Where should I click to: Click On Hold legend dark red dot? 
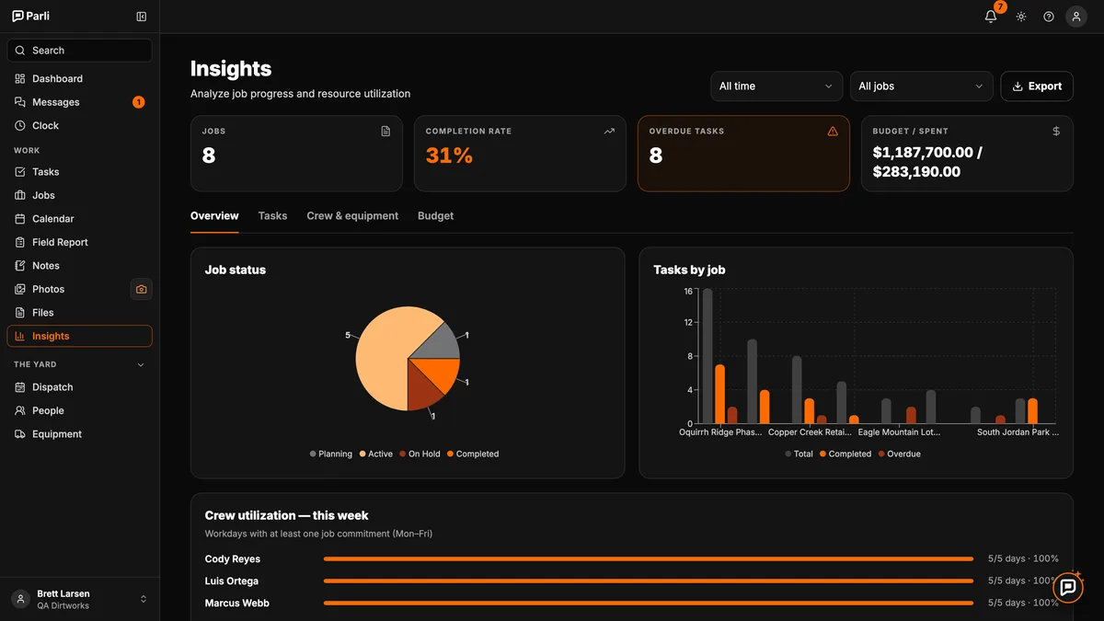tap(402, 454)
